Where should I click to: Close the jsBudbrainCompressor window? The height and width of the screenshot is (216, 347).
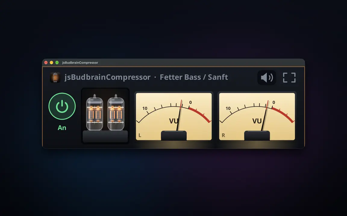46,63
